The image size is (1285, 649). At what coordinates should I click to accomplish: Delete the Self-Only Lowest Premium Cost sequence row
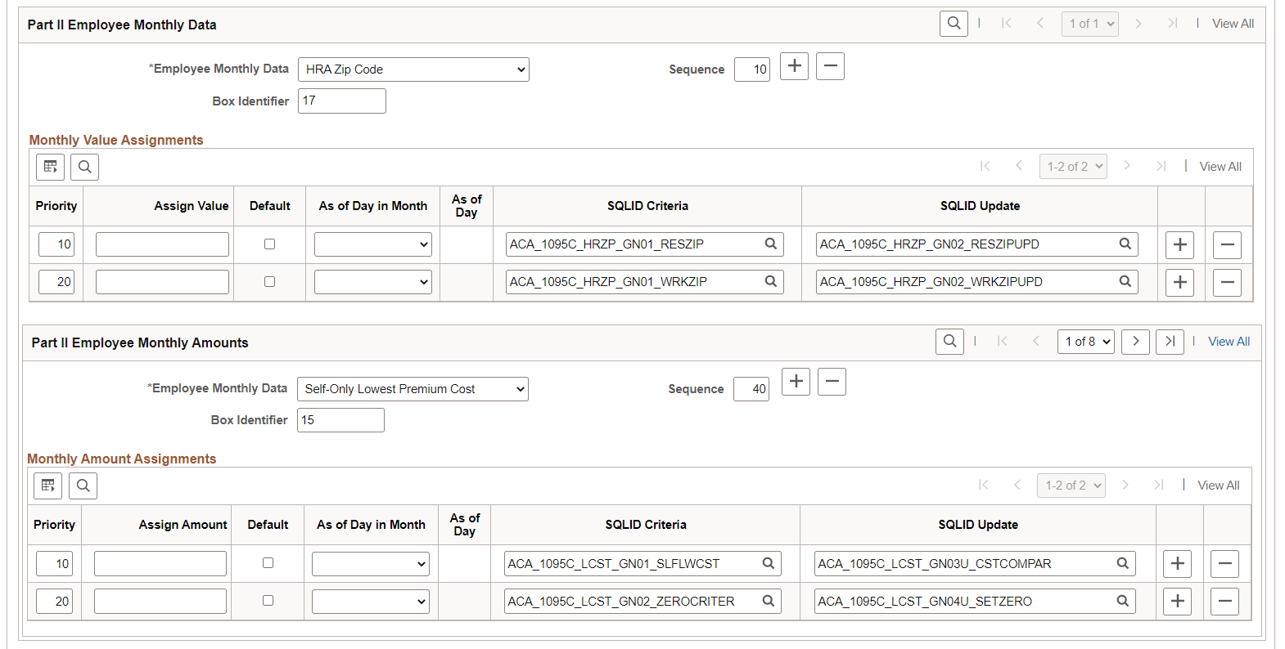pyautogui.click(x=832, y=382)
